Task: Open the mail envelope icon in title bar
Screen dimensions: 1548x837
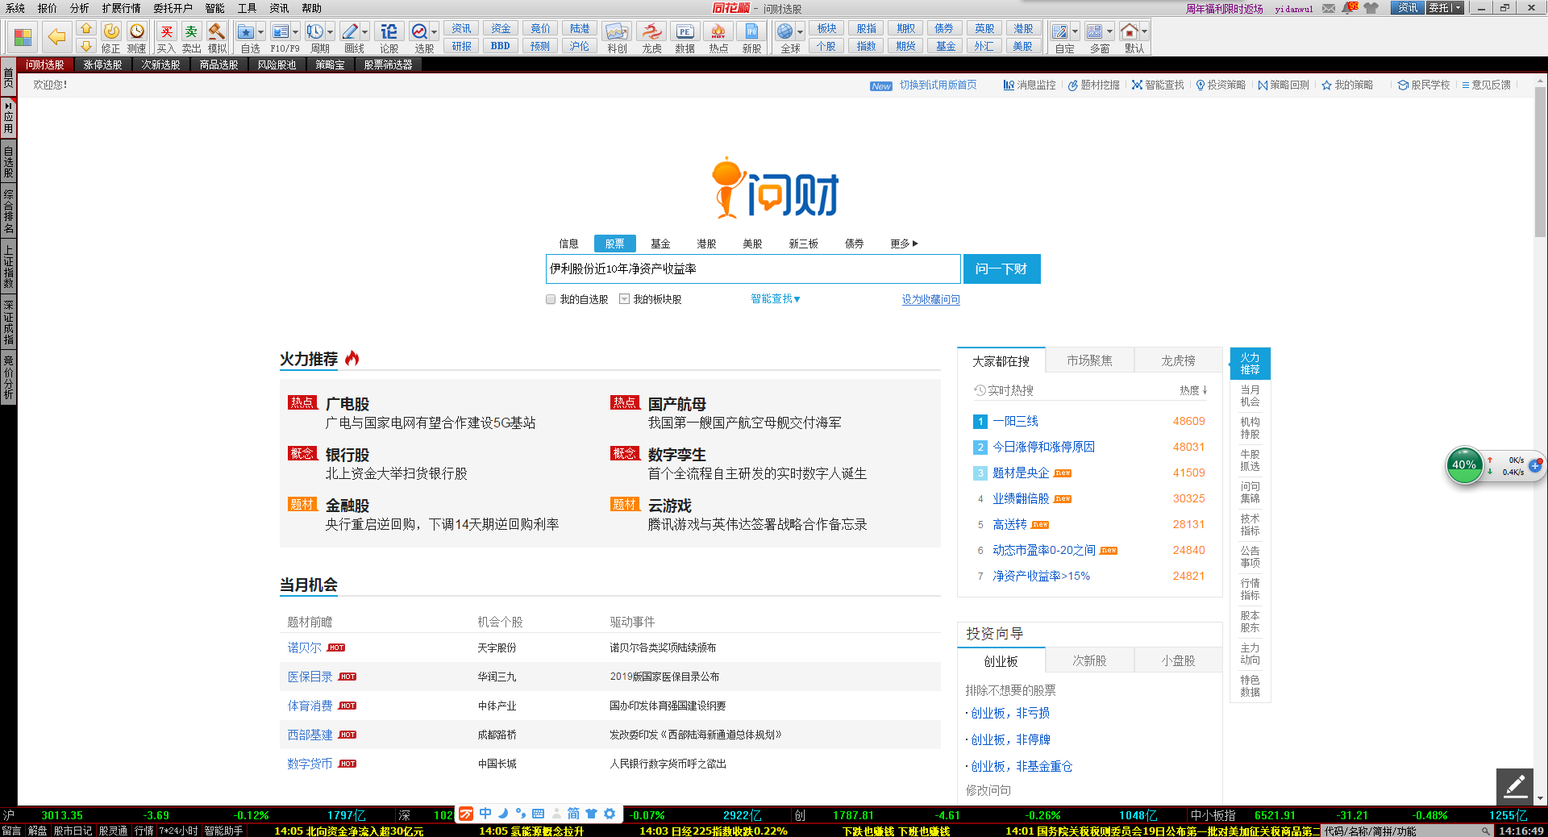Action: [x=1329, y=8]
